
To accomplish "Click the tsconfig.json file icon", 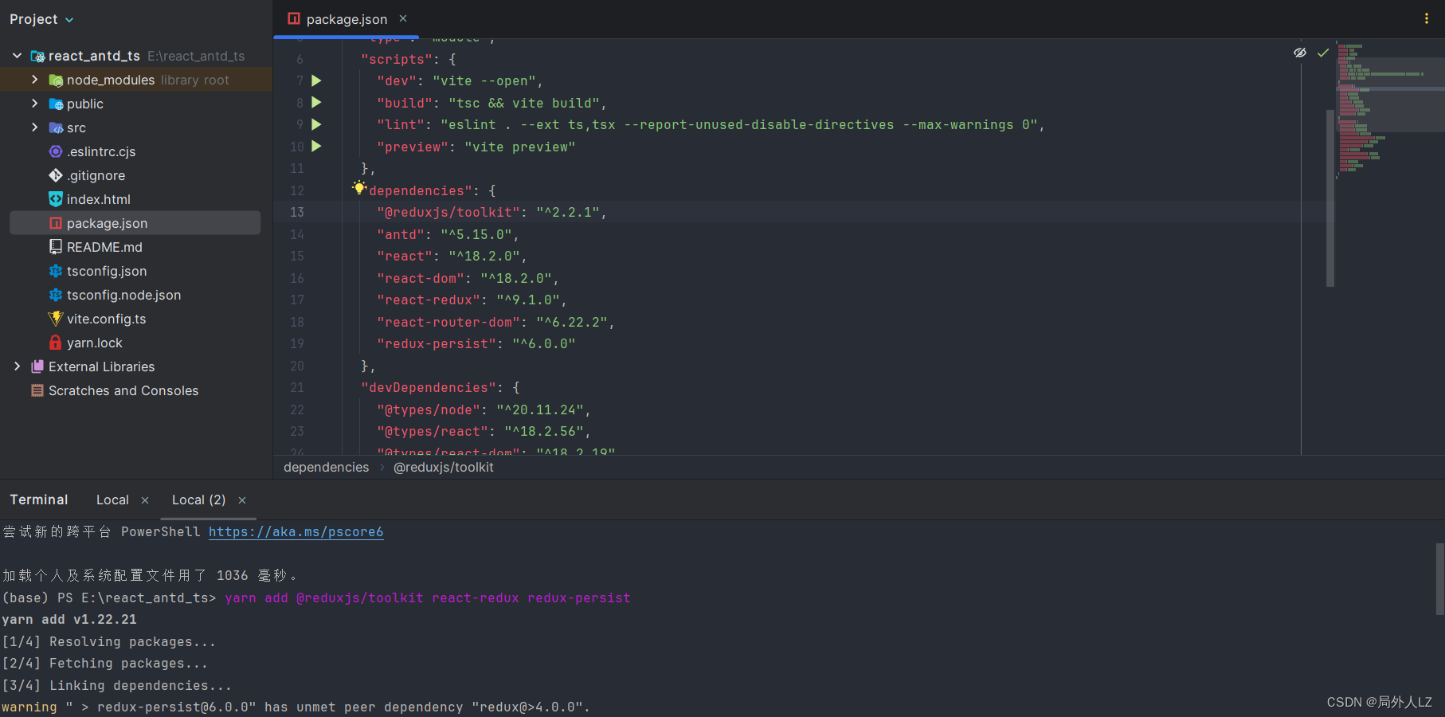I will pos(56,271).
